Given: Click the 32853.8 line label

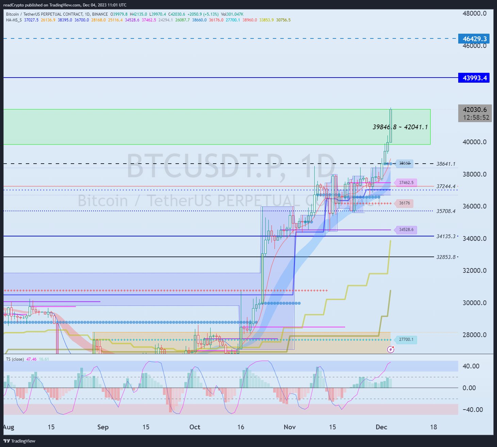Looking at the screenshot, I should [x=446, y=257].
